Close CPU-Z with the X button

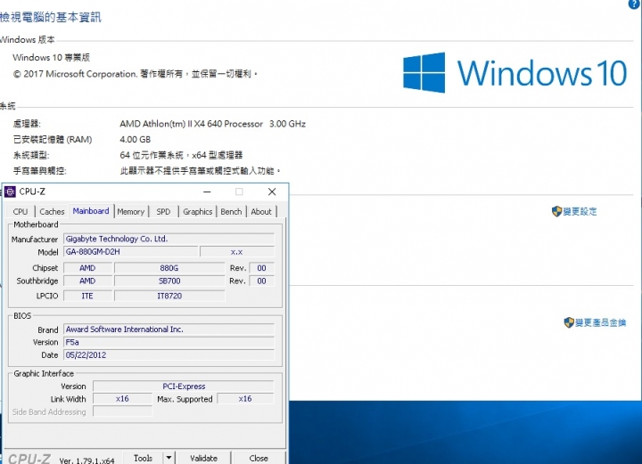point(272,191)
